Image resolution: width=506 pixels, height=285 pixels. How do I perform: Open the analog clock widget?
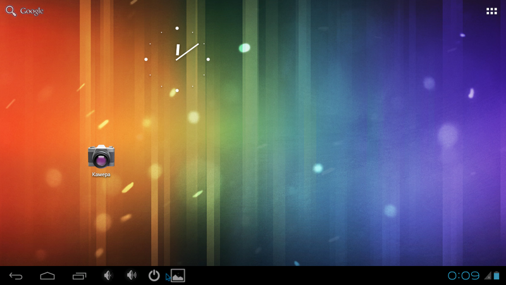click(177, 60)
